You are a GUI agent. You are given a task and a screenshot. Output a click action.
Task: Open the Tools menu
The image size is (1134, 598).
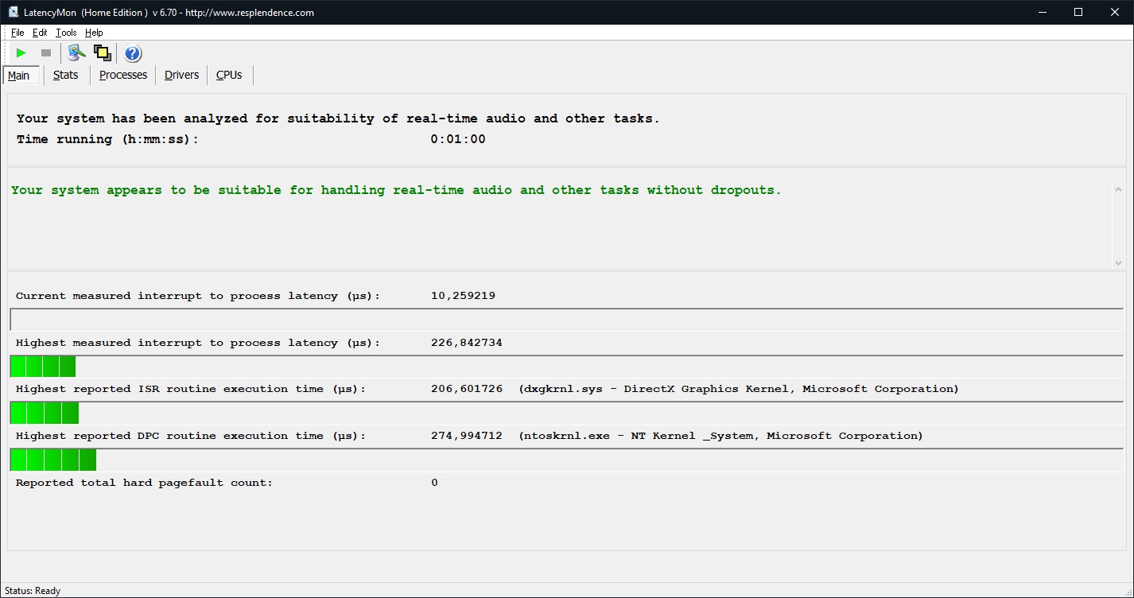[x=66, y=33]
